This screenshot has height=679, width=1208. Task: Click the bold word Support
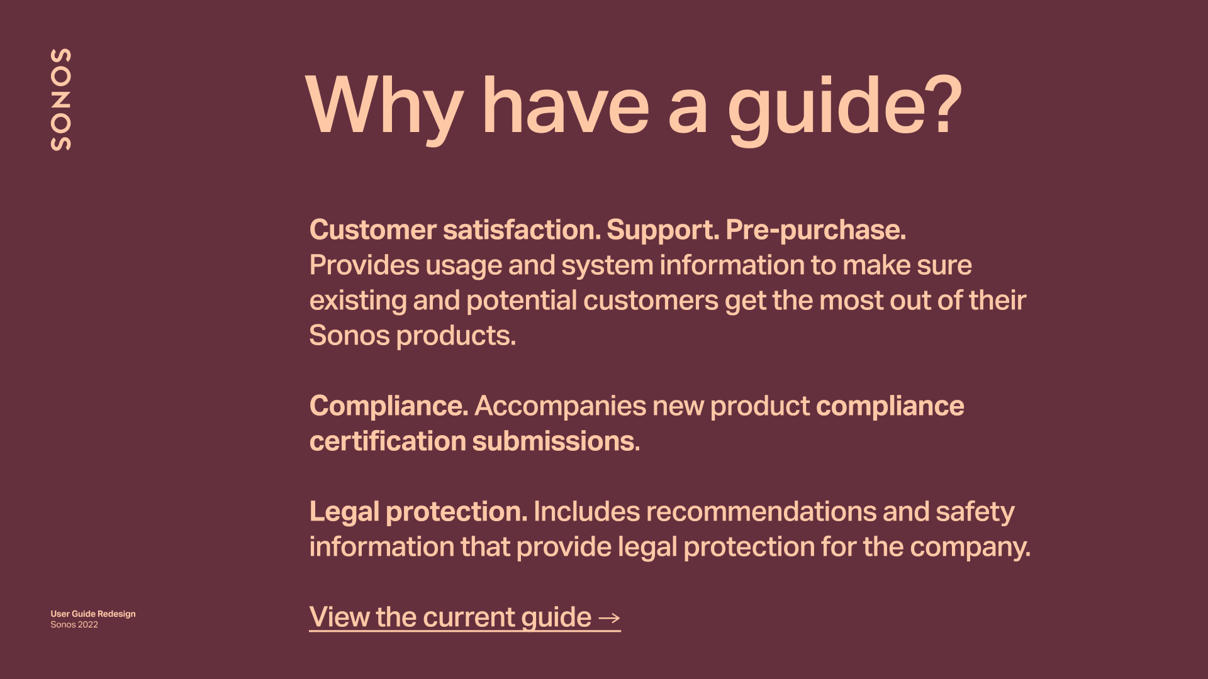(662, 230)
